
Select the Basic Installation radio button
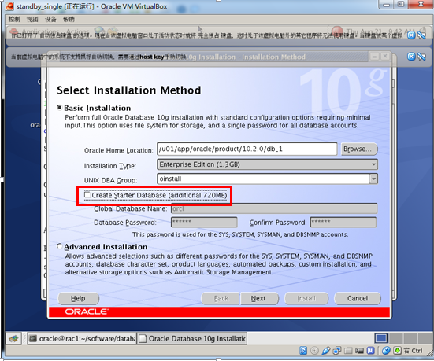[60, 108]
